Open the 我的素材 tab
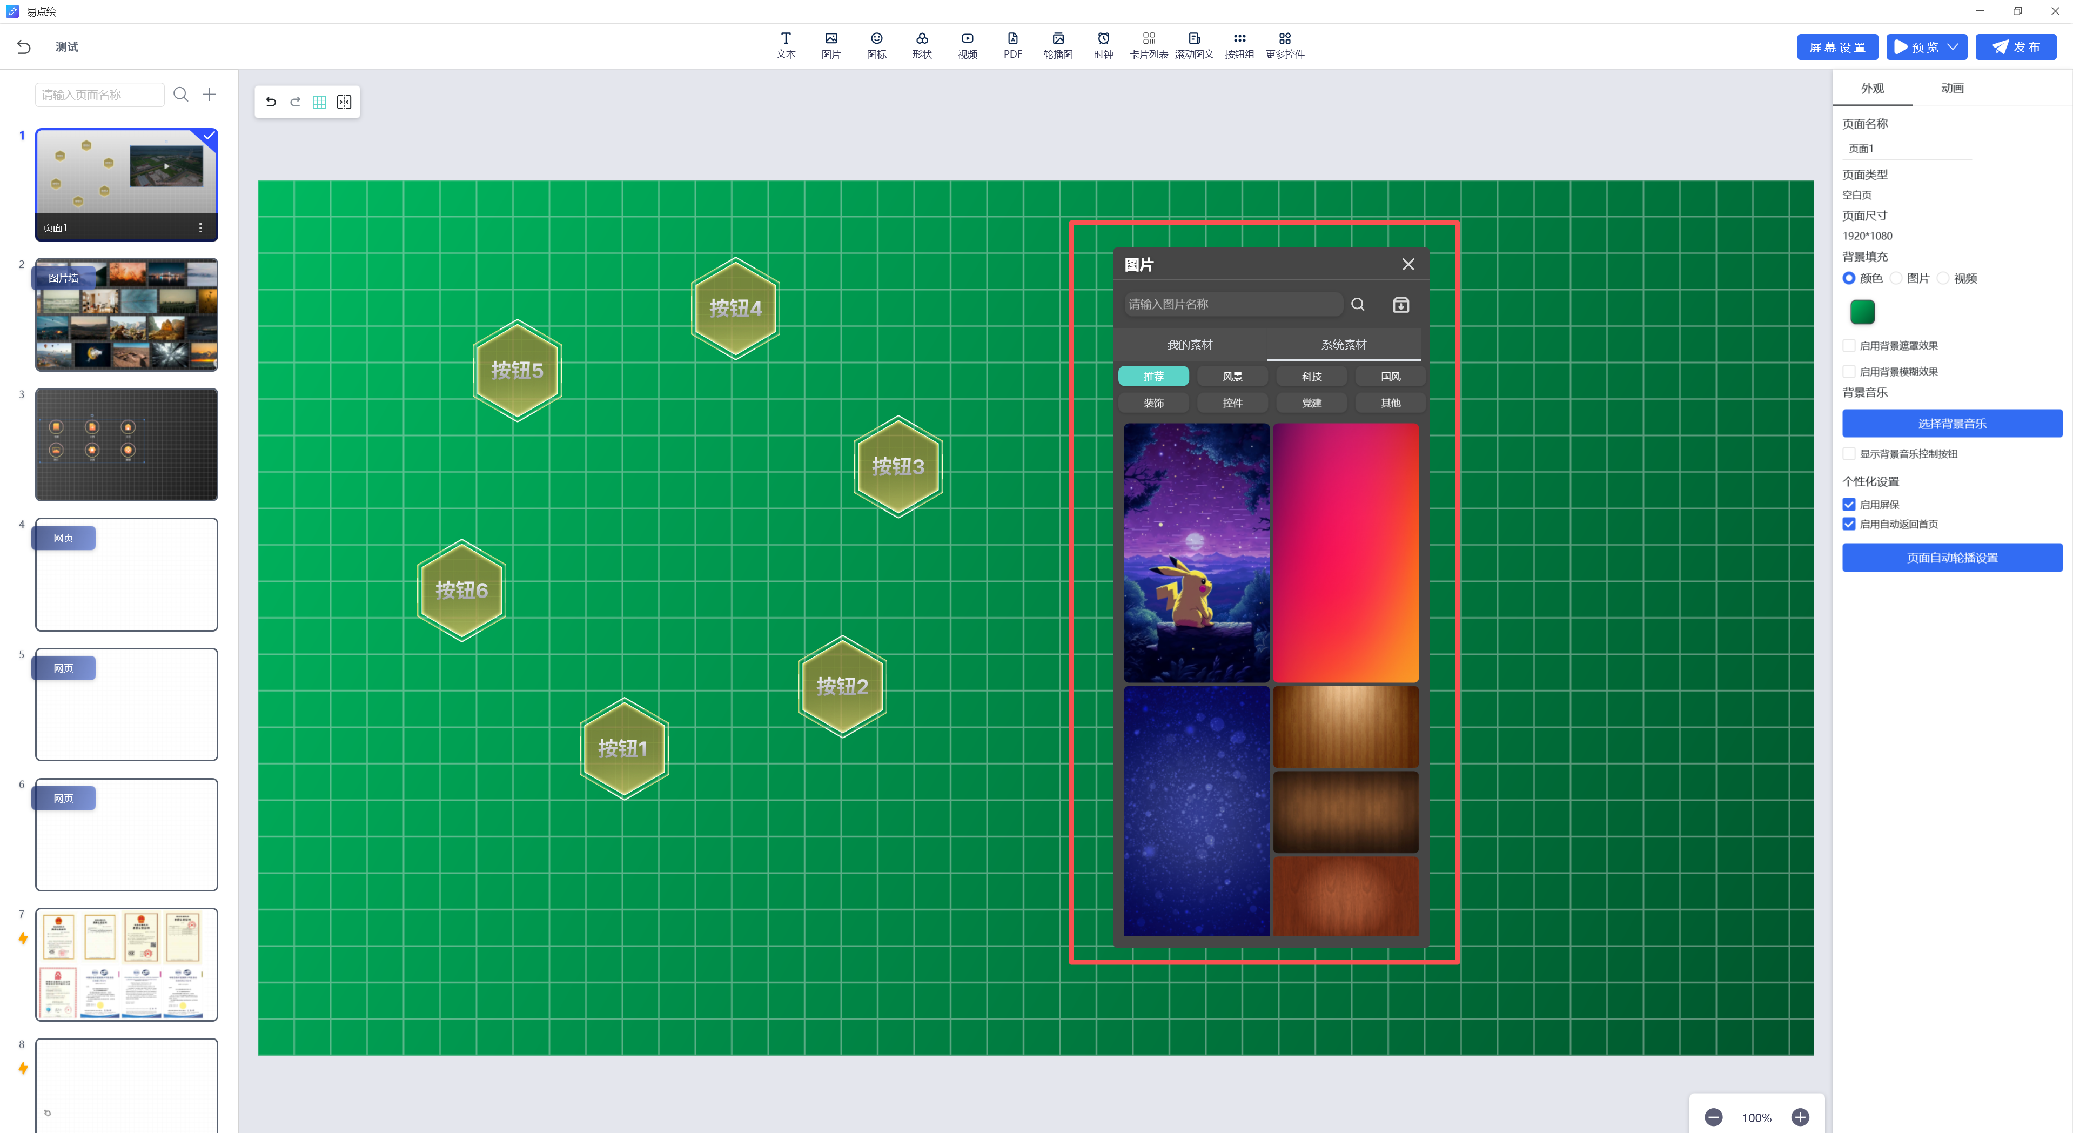Viewport: 2073px width, 1133px height. 1190,344
